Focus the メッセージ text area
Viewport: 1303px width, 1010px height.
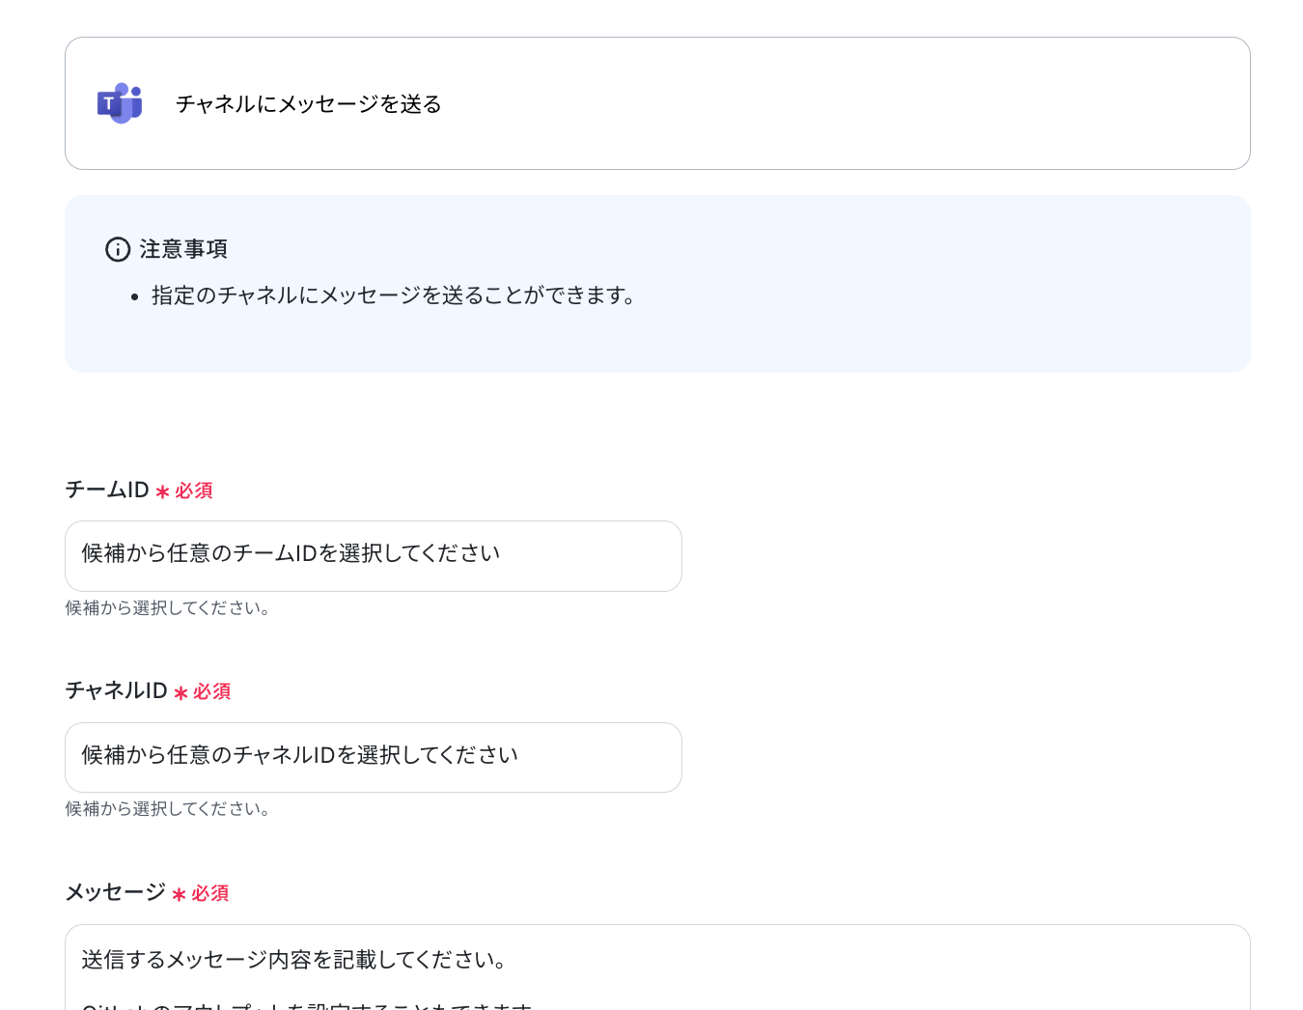[657, 968]
